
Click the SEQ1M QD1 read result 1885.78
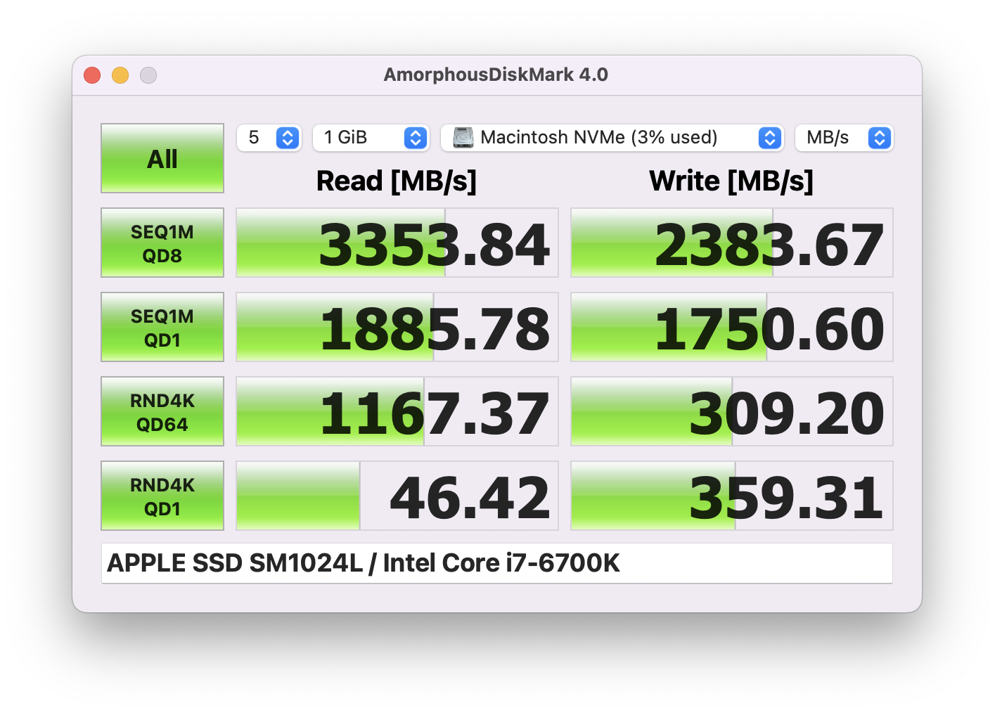click(x=397, y=327)
